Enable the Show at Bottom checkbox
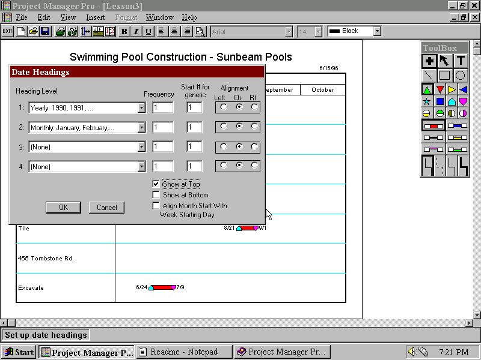The width and height of the screenshot is (481, 360). pos(156,195)
